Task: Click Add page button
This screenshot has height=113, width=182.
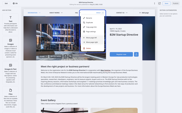Action: [144, 13]
